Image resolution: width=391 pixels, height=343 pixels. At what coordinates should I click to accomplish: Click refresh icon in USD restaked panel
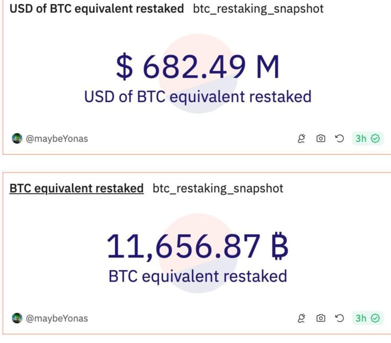[340, 138]
